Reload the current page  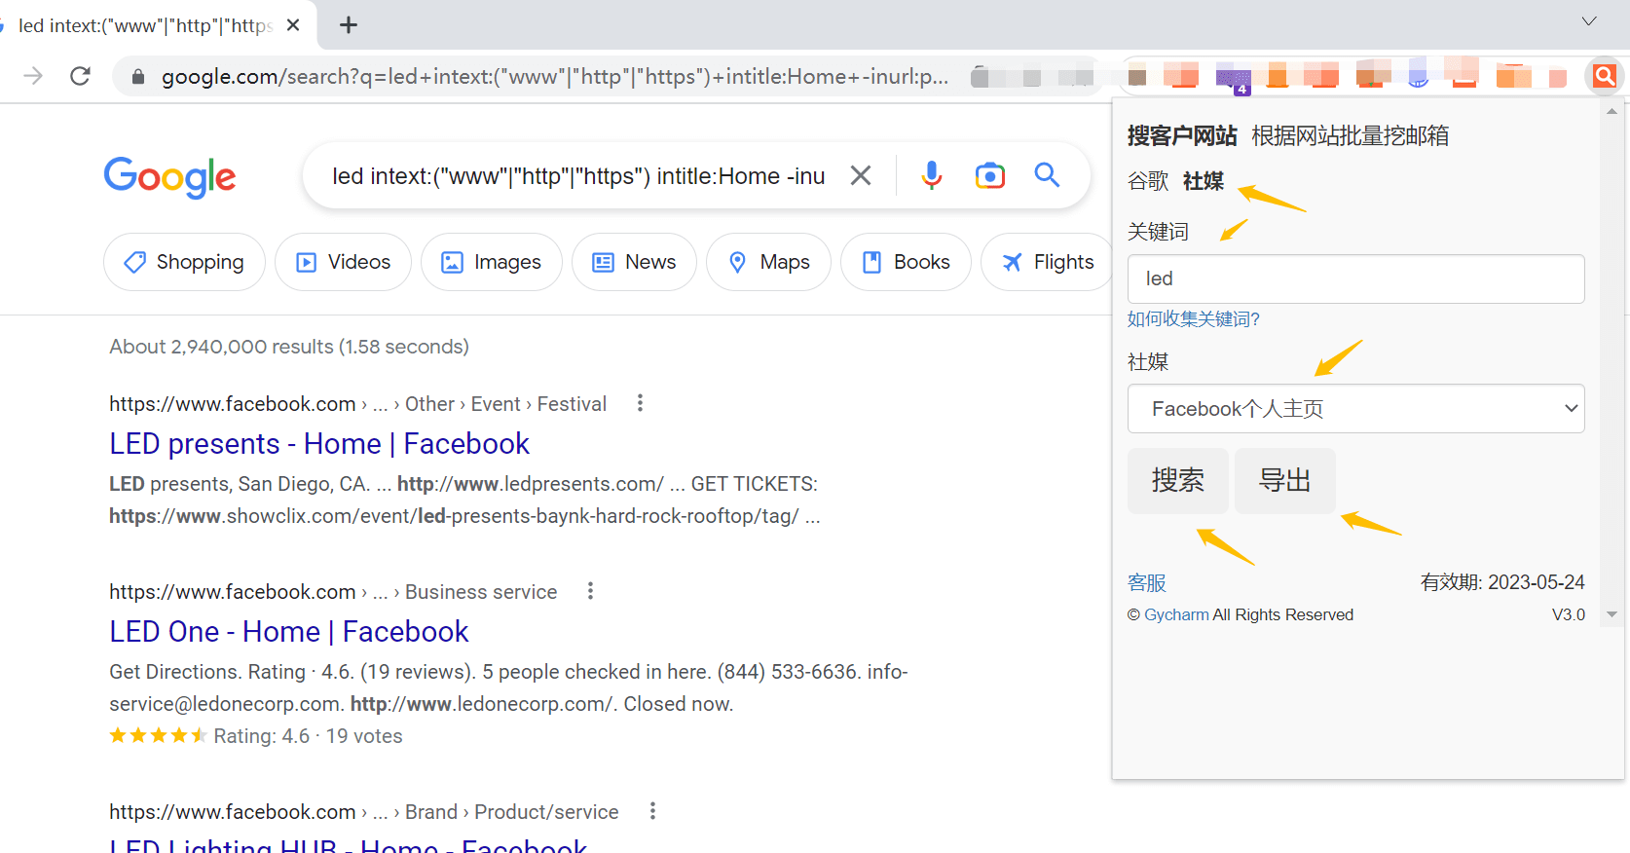[81, 76]
